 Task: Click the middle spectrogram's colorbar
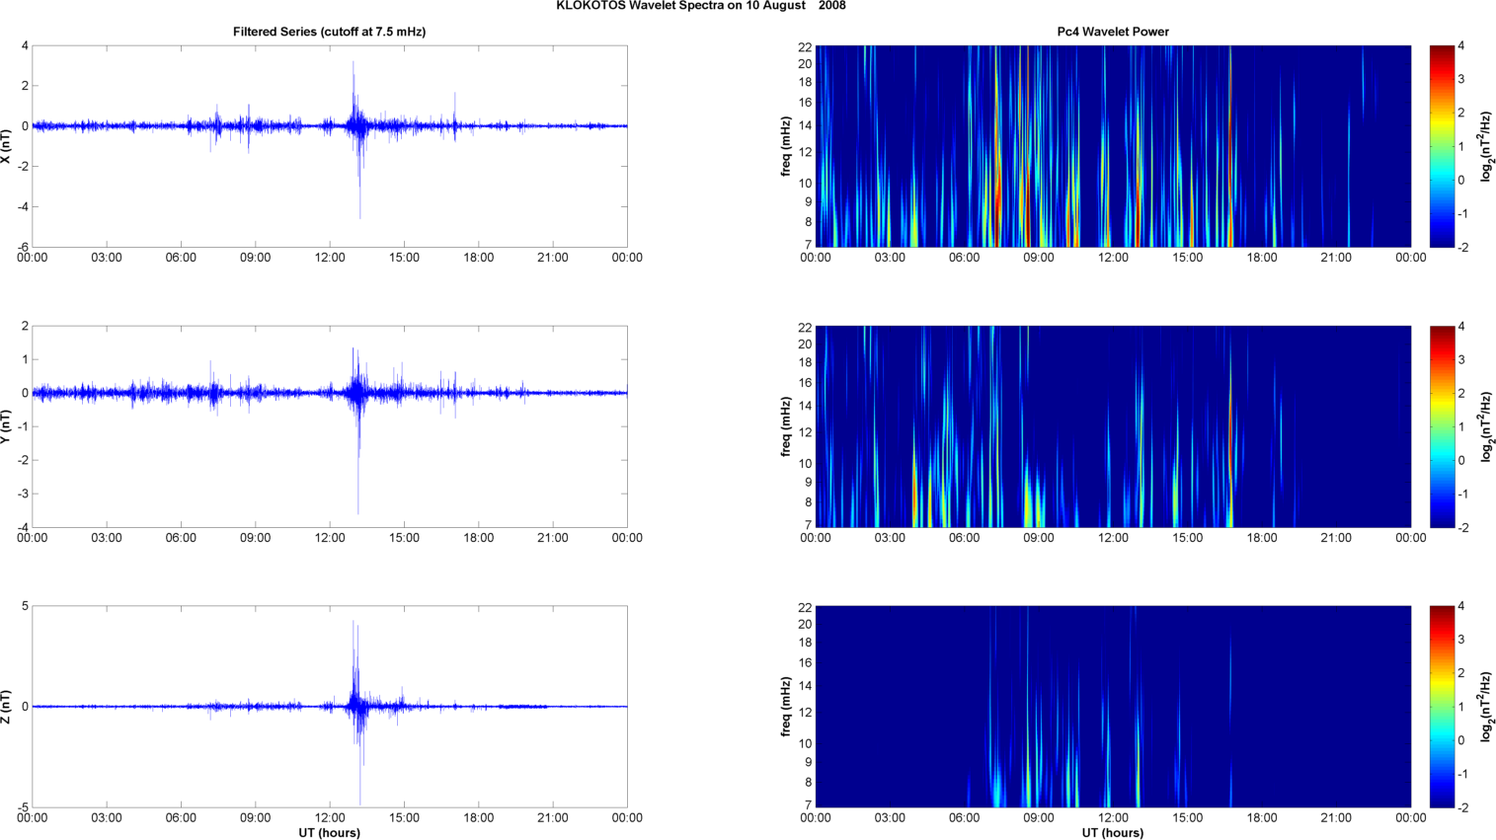[x=1442, y=426]
